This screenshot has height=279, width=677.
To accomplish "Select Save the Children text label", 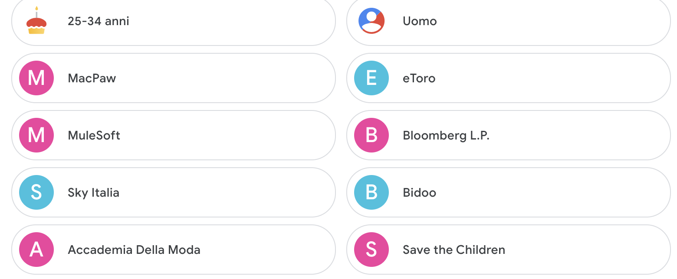I will pos(454,250).
